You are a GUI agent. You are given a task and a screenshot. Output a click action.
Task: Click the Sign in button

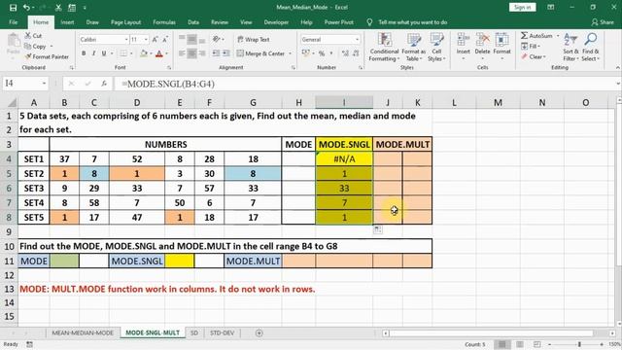coord(523,7)
